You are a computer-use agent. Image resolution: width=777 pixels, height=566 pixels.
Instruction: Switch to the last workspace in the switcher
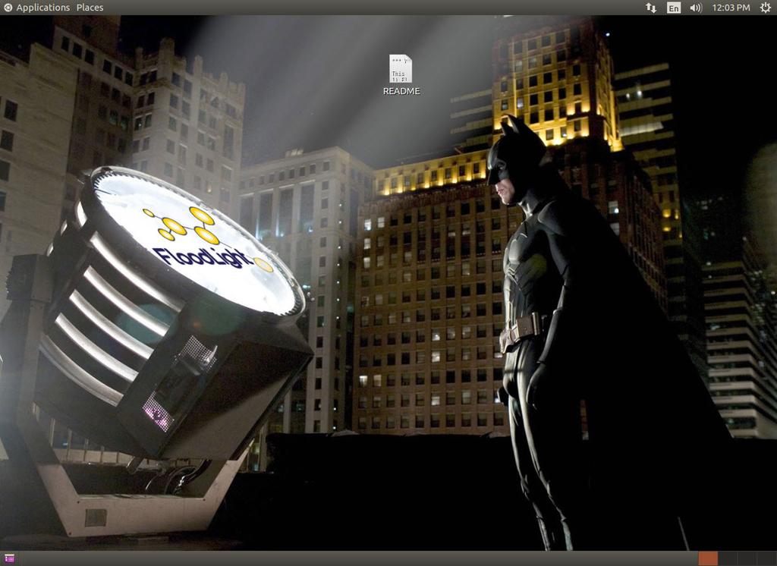click(766, 558)
